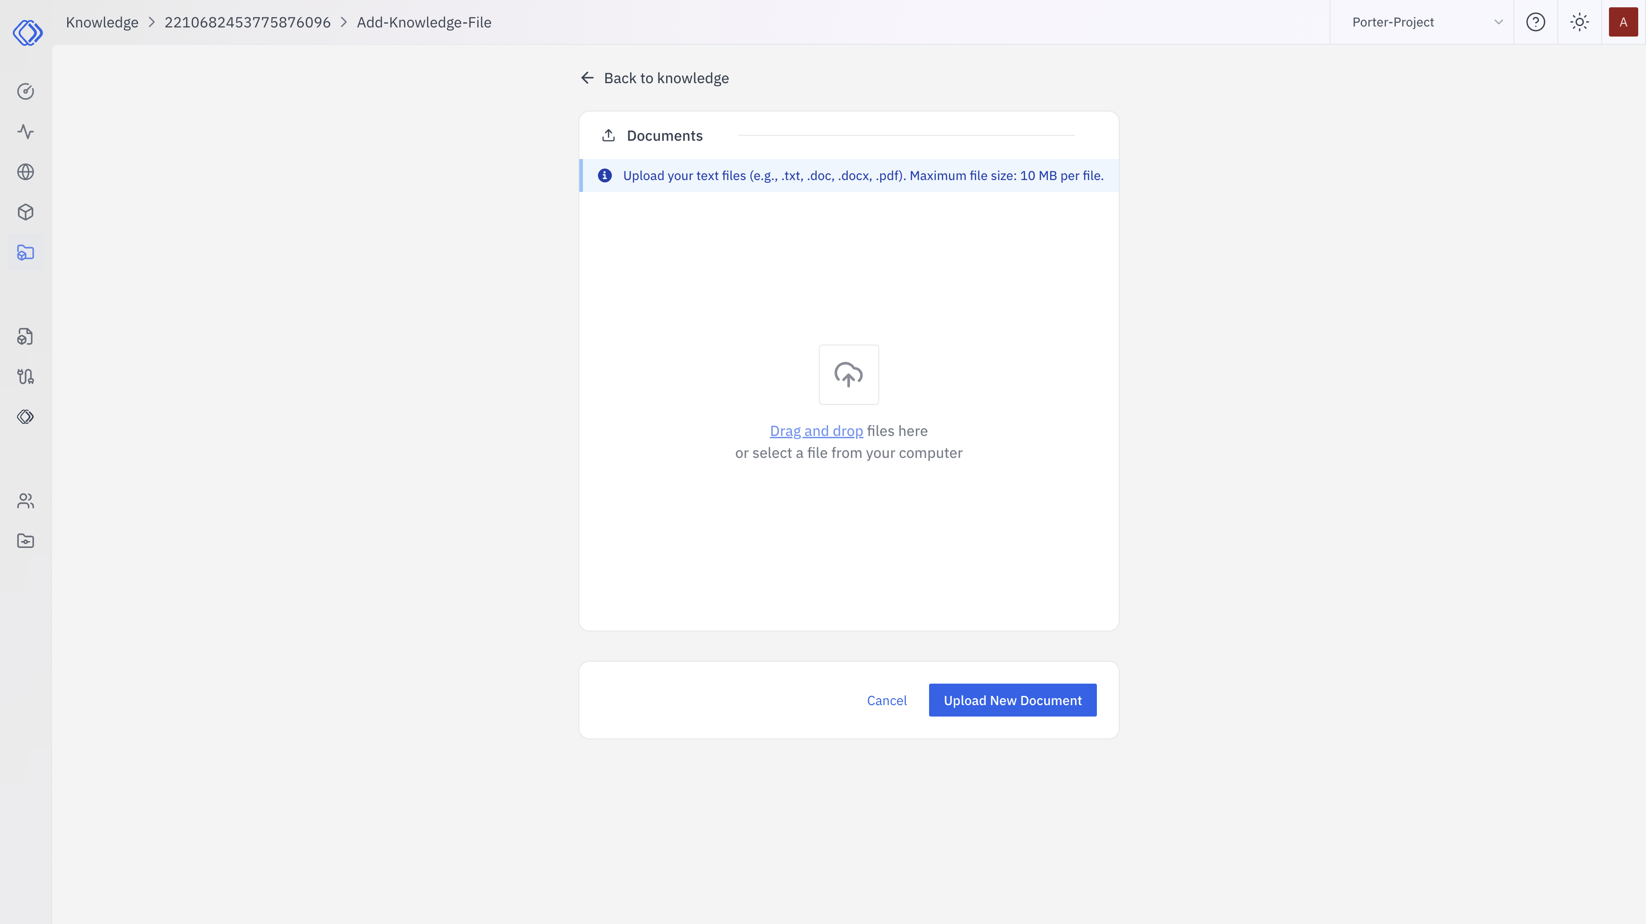Click the Drag and drop link
Image resolution: width=1646 pixels, height=924 pixels.
coord(816,431)
